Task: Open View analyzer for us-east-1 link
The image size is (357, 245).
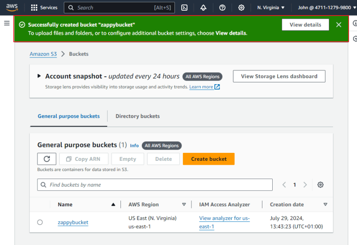Action: pos(224,222)
